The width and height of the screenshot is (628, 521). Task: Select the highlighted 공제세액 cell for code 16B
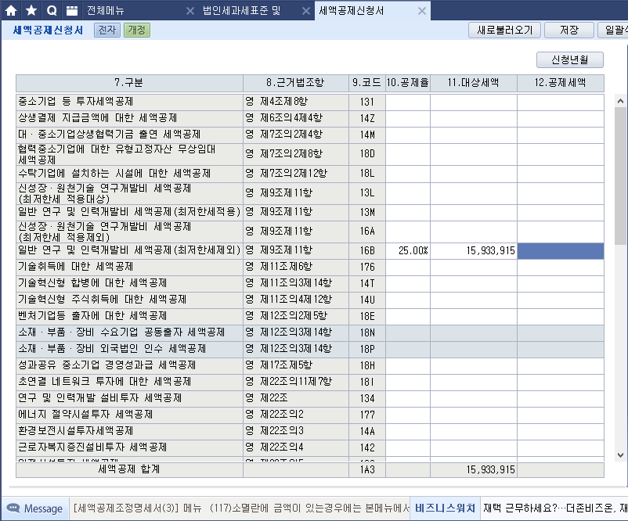tap(561, 251)
